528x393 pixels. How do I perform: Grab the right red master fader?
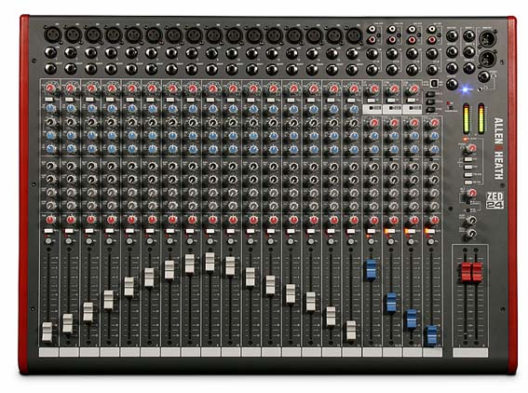click(x=477, y=272)
